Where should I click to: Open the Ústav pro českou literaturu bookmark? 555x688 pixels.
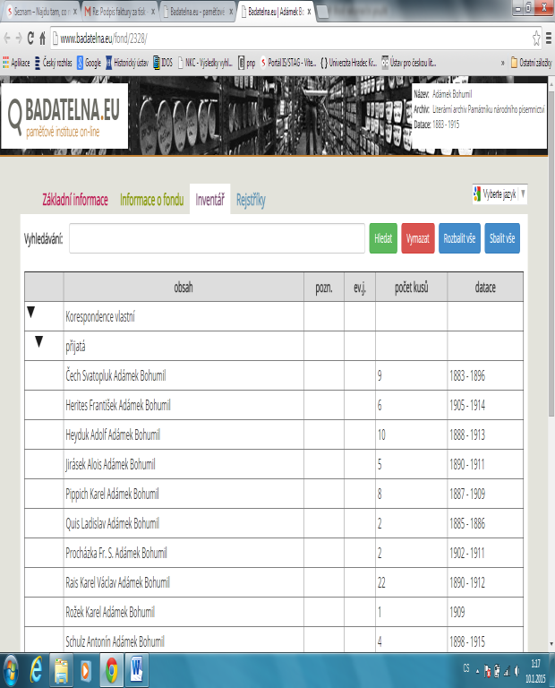coord(408,63)
